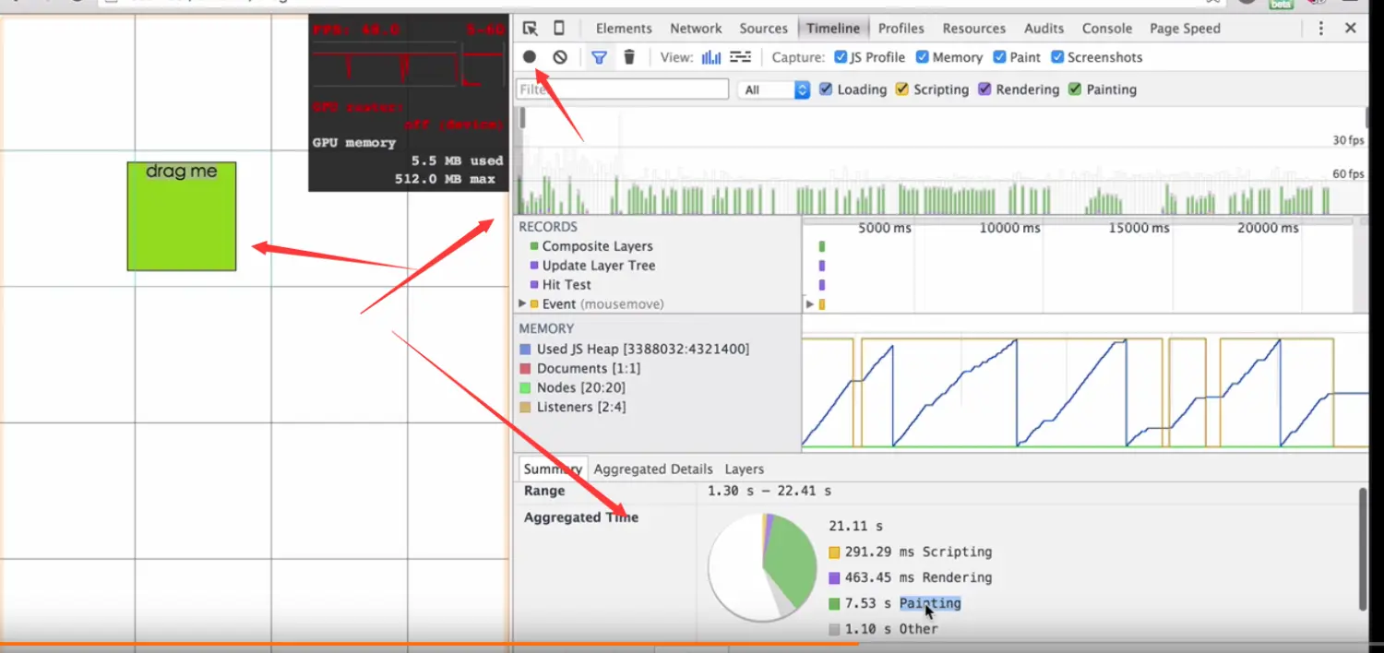Click the Documents red color swatch
Image resolution: width=1384 pixels, height=653 pixels.
point(526,369)
